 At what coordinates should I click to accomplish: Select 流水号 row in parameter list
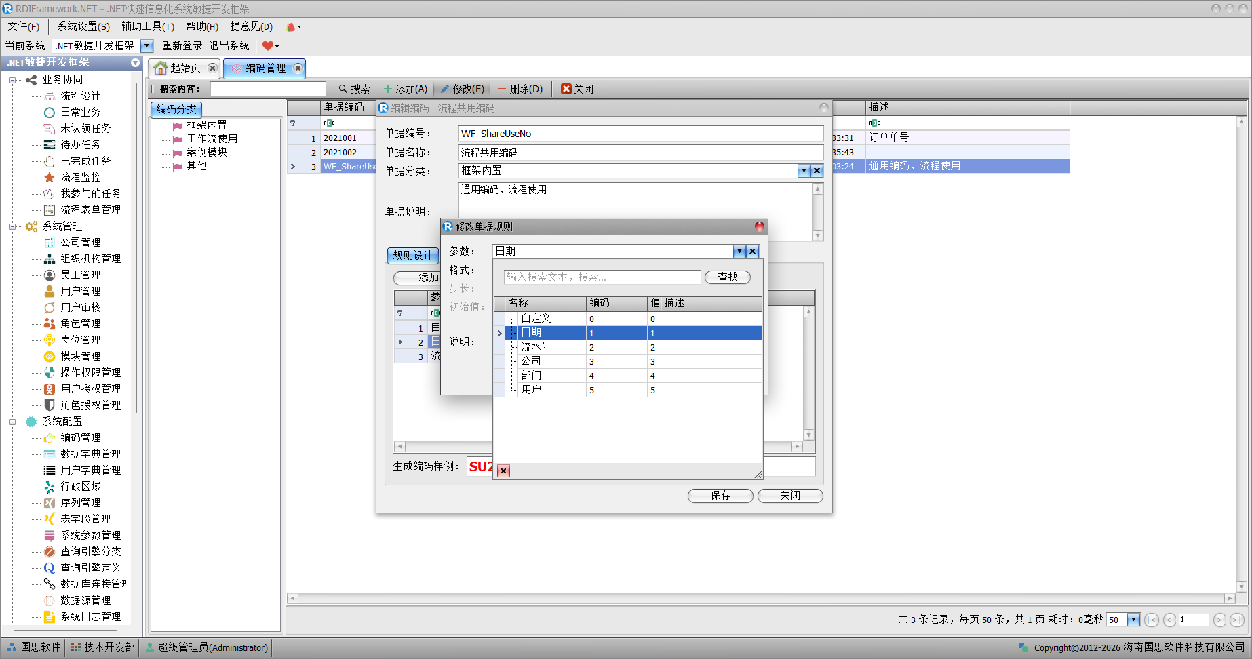536,347
